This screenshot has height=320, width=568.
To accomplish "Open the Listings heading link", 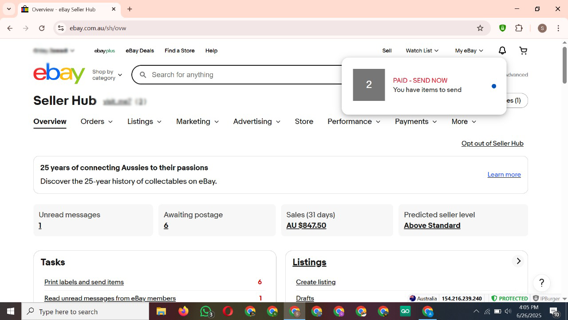I will (x=309, y=262).
